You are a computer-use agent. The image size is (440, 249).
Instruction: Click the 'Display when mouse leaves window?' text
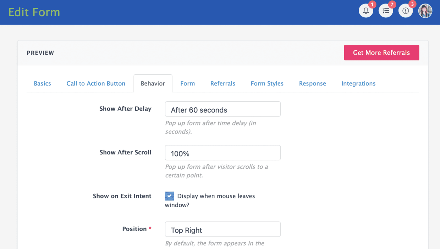click(x=210, y=200)
